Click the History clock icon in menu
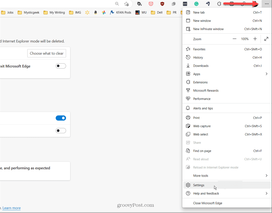This screenshot has height=213, width=272. (x=188, y=57)
